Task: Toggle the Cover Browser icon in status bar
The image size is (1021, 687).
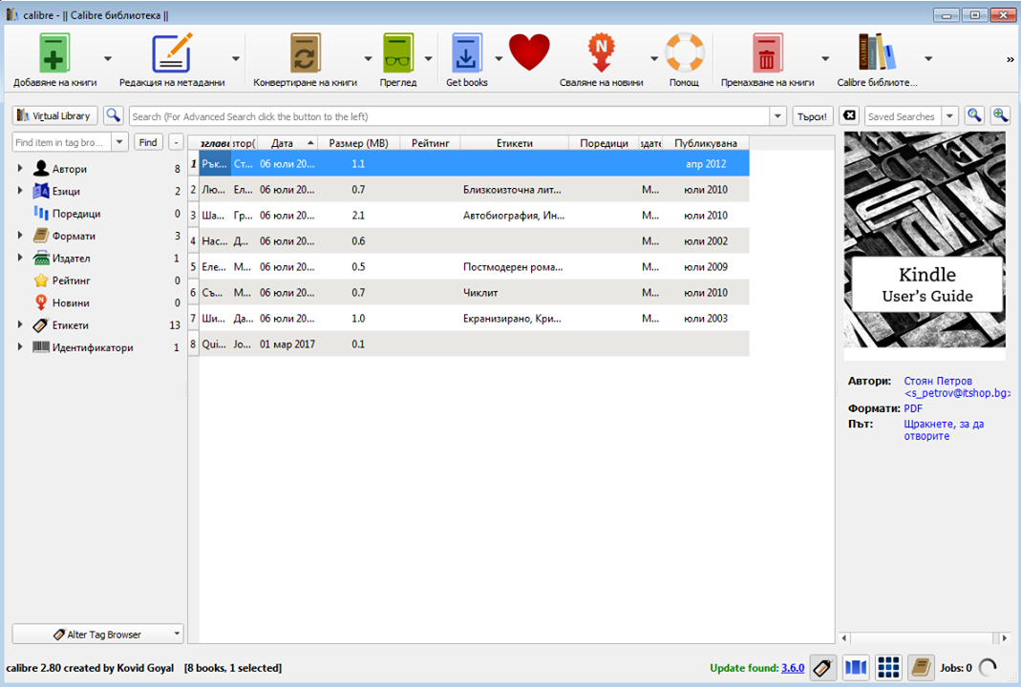Action: pos(856,668)
